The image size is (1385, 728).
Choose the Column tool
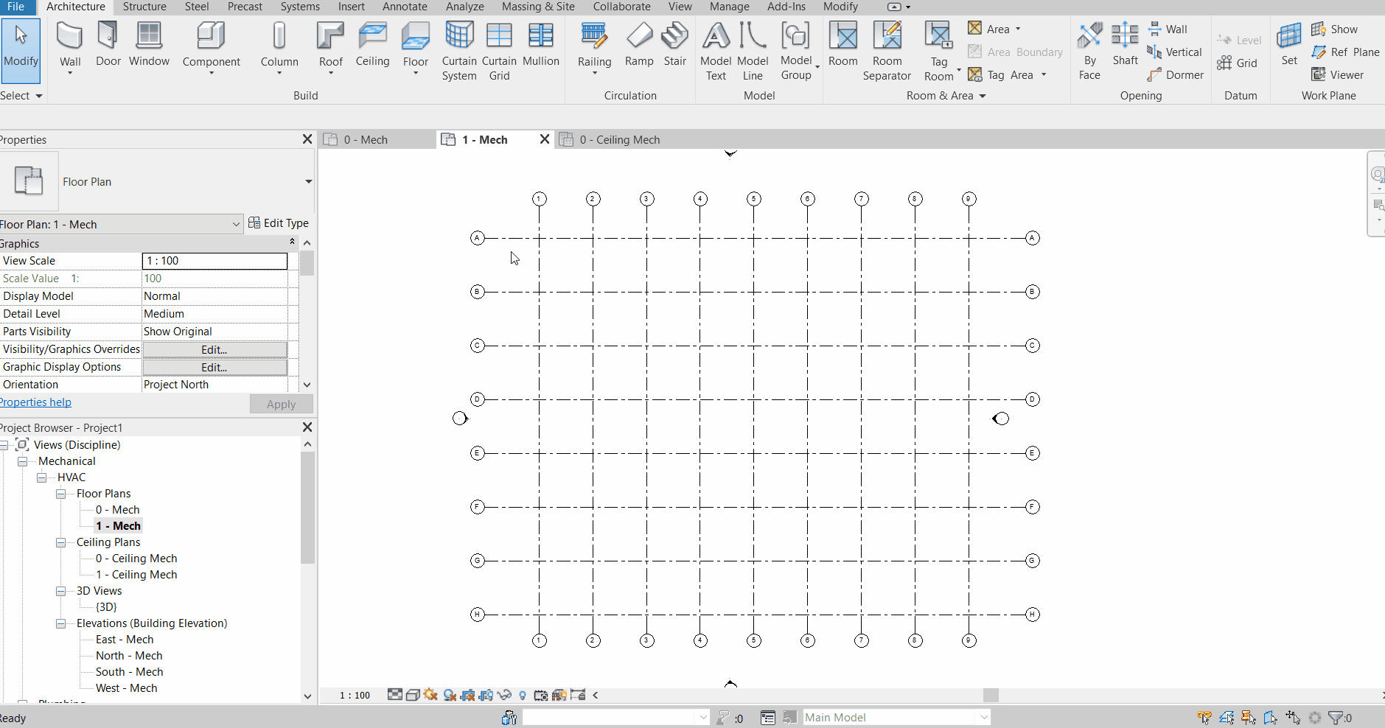coord(279,47)
